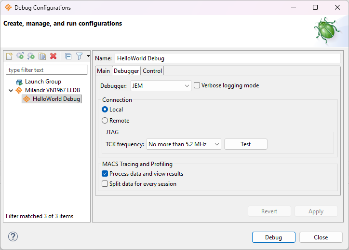
Task: Click the Export launch configuration icon
Action: [31, 56]
